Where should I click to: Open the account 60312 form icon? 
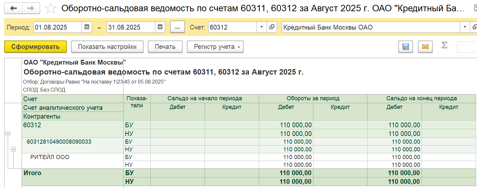[x=272, y=27]
